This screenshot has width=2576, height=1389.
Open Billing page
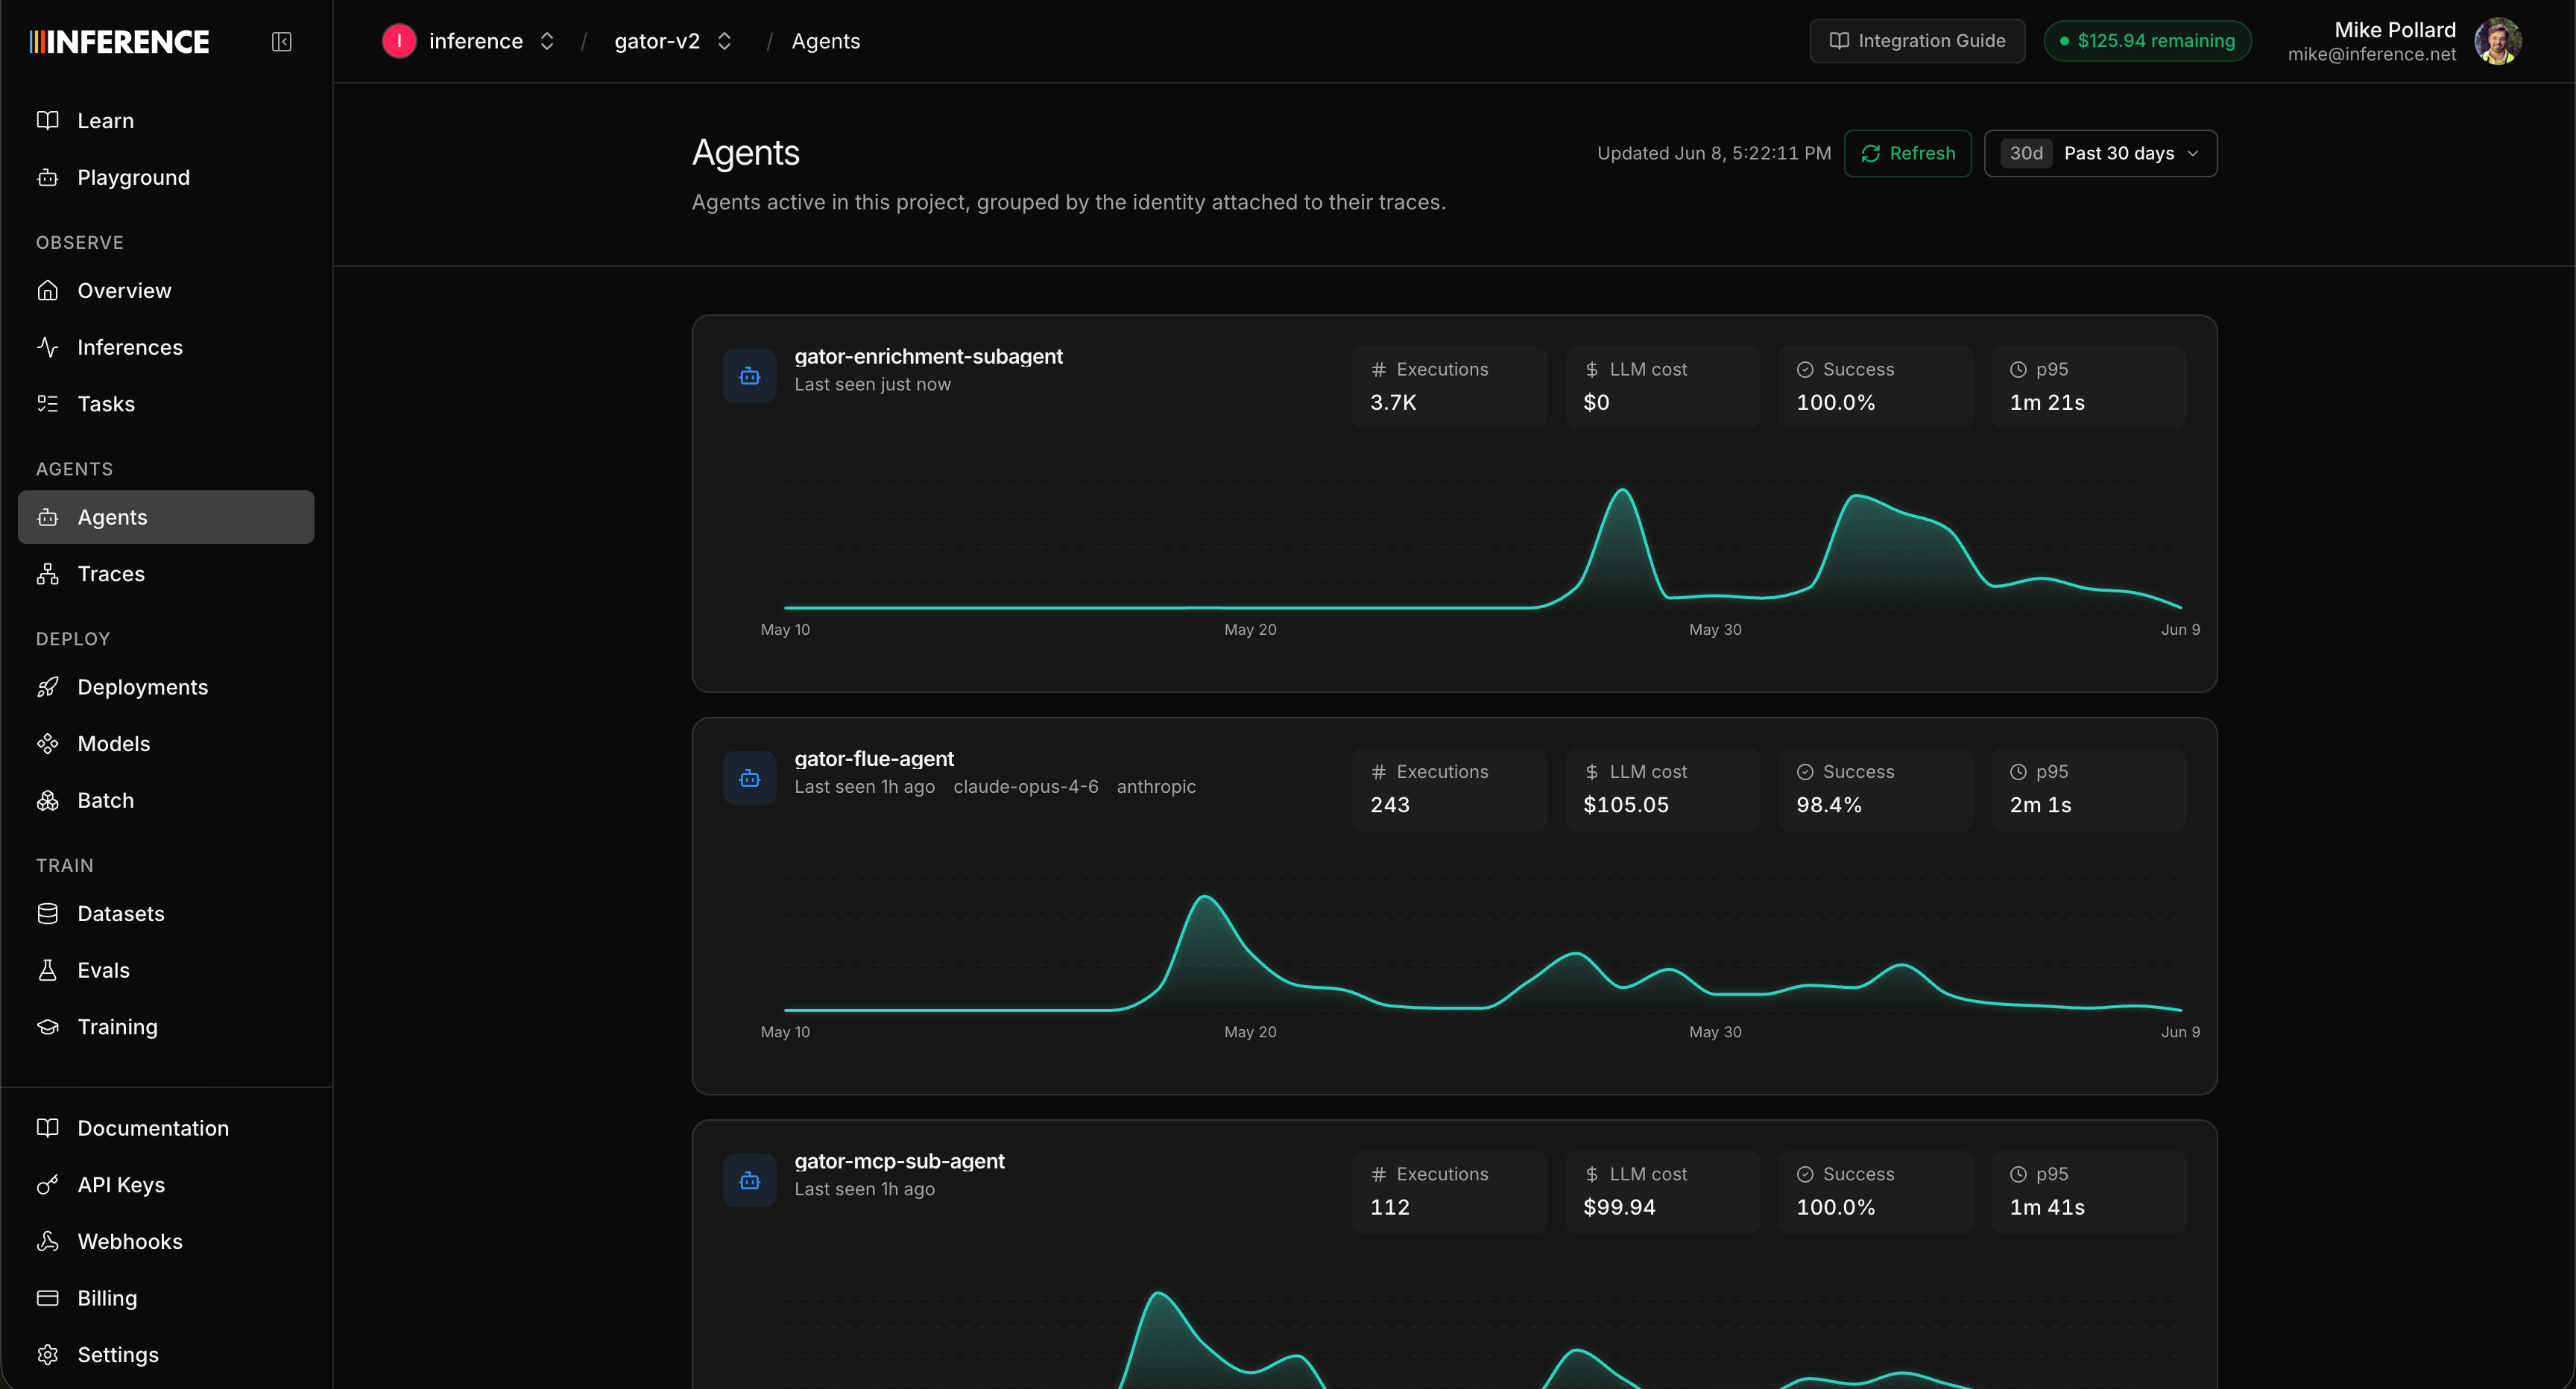point(166,1297)
